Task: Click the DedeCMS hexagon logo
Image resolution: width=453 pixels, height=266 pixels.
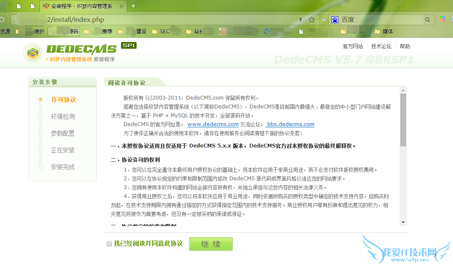Action: pos(33,53)
